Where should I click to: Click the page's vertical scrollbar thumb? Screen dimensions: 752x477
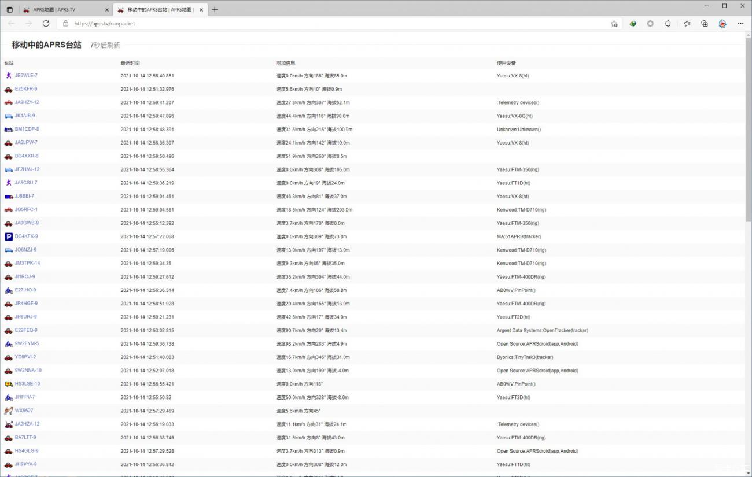[748, 127]
